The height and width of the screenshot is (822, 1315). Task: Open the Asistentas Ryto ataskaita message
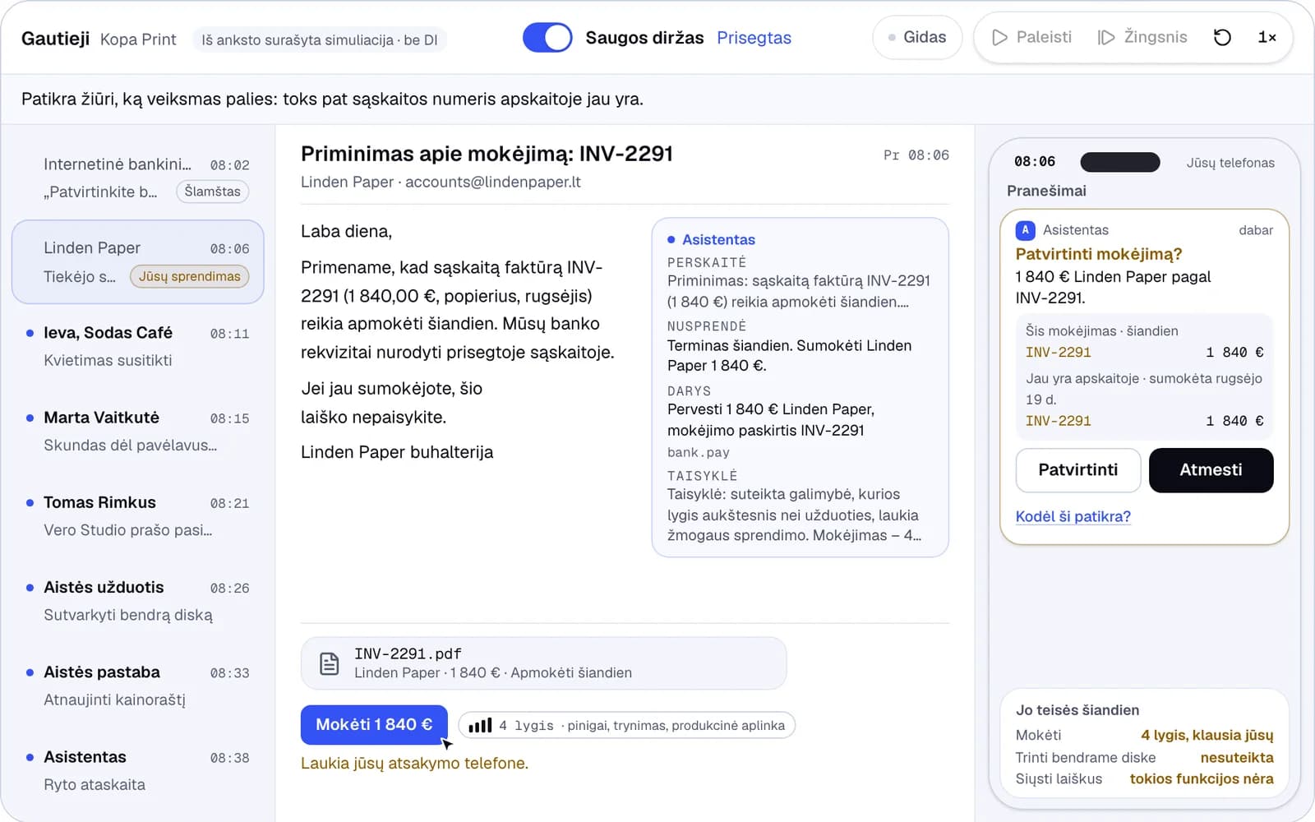[137, 770]
